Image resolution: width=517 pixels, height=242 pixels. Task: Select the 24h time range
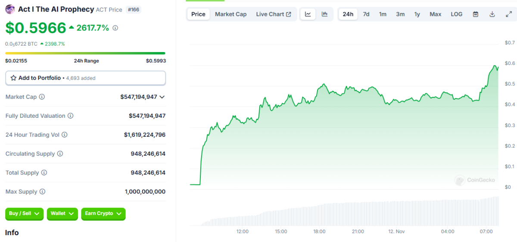click(348, 14)
